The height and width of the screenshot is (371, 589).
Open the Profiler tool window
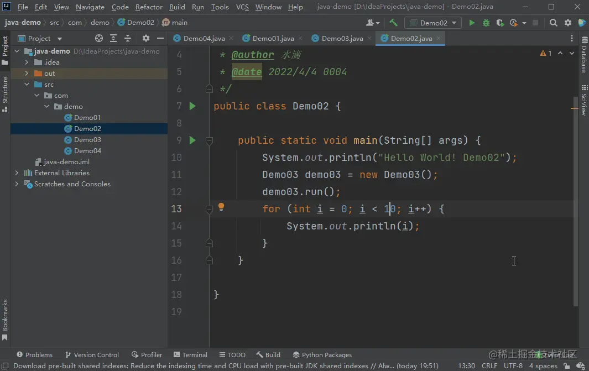click(147, 355)
